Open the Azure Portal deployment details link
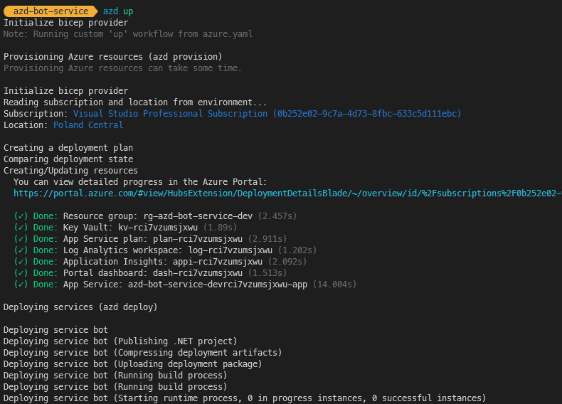The image size is (562, 404). click(x=287, y=193)
